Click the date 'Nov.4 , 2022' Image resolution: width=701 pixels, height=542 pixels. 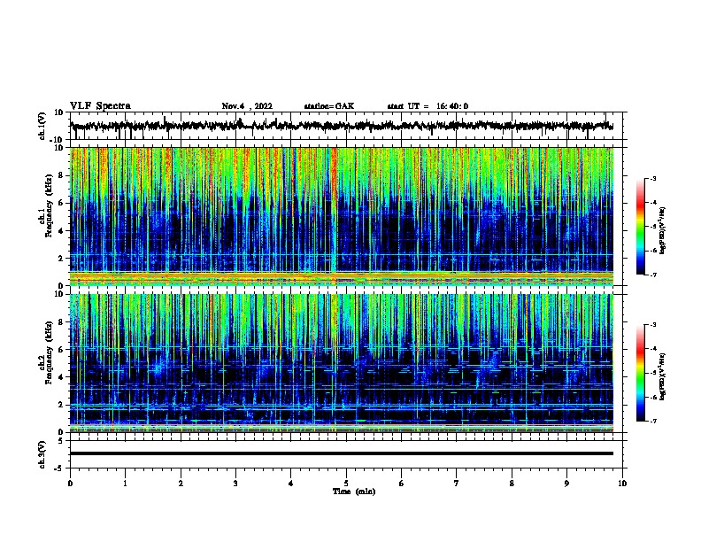pos(247,106)
